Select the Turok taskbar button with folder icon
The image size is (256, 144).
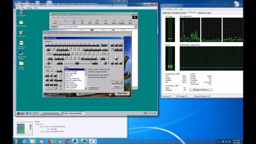[51, 113]
